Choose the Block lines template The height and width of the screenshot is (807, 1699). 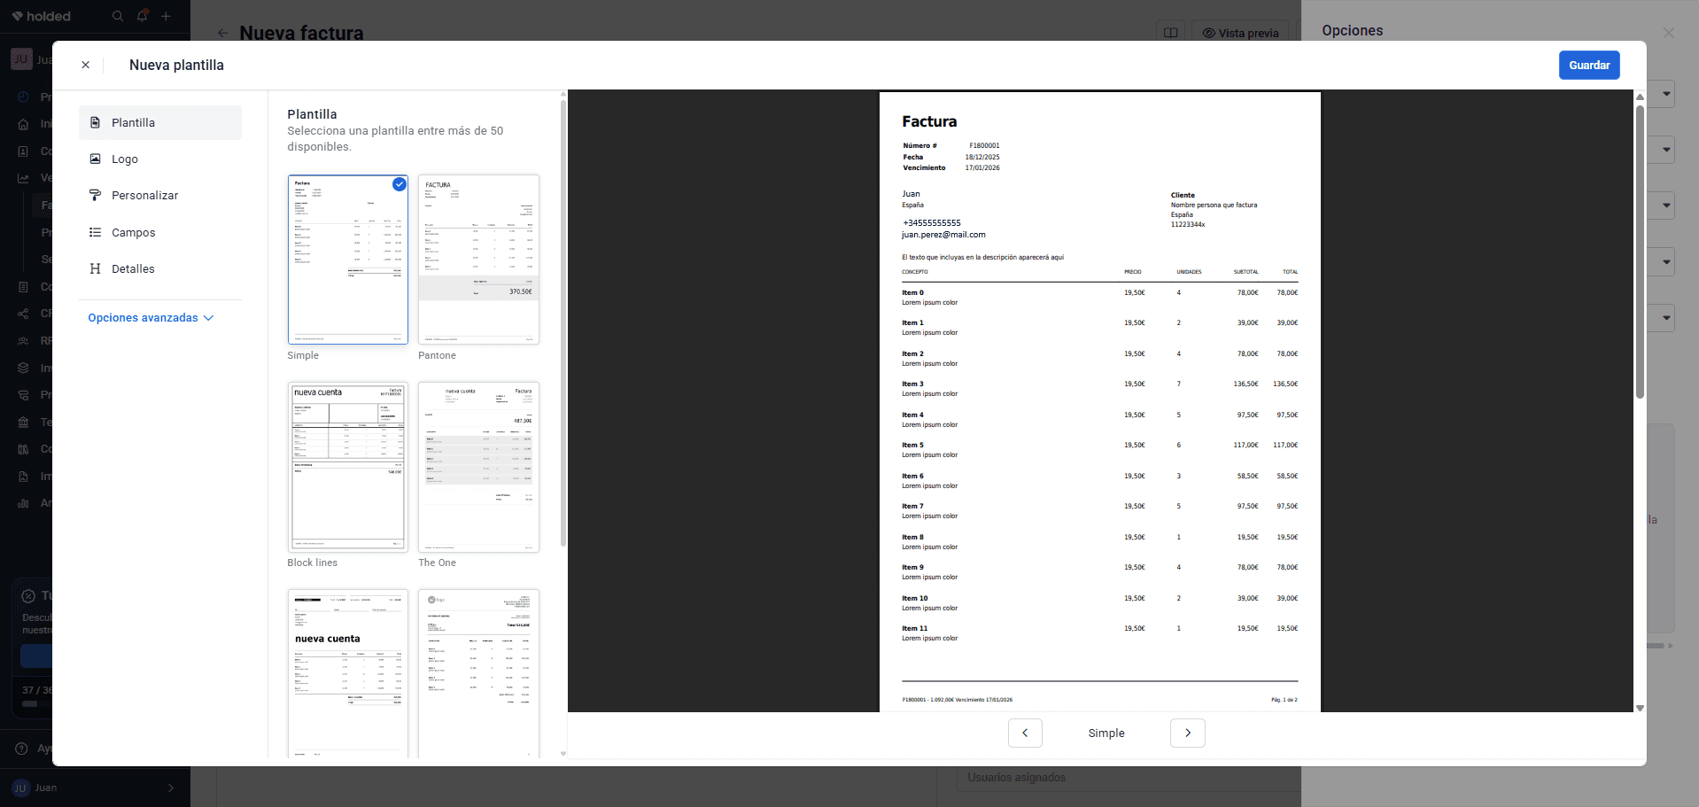(x=348, y=467)
